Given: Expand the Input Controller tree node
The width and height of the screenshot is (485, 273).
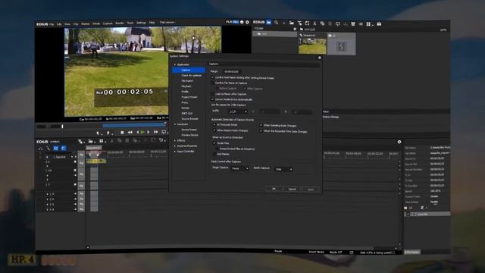Looking at the screenshot, I should pyautogui.click(x=175, y=152).
